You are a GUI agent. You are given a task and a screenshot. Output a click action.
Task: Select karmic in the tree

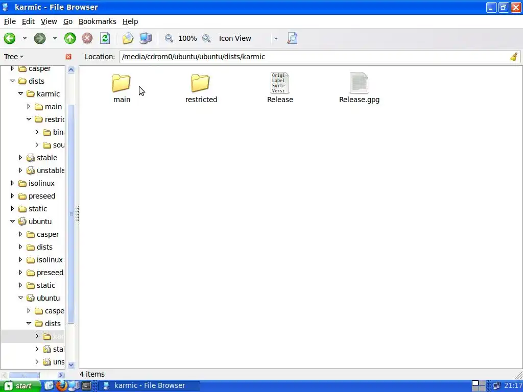coord(48,94)
